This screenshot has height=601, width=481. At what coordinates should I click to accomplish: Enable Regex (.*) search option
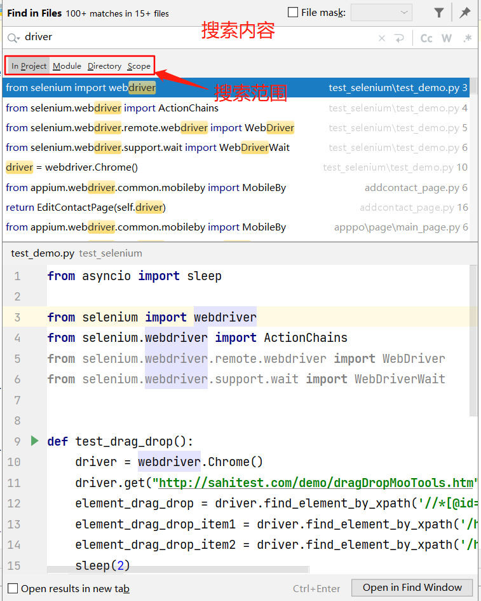click(468, 38)
